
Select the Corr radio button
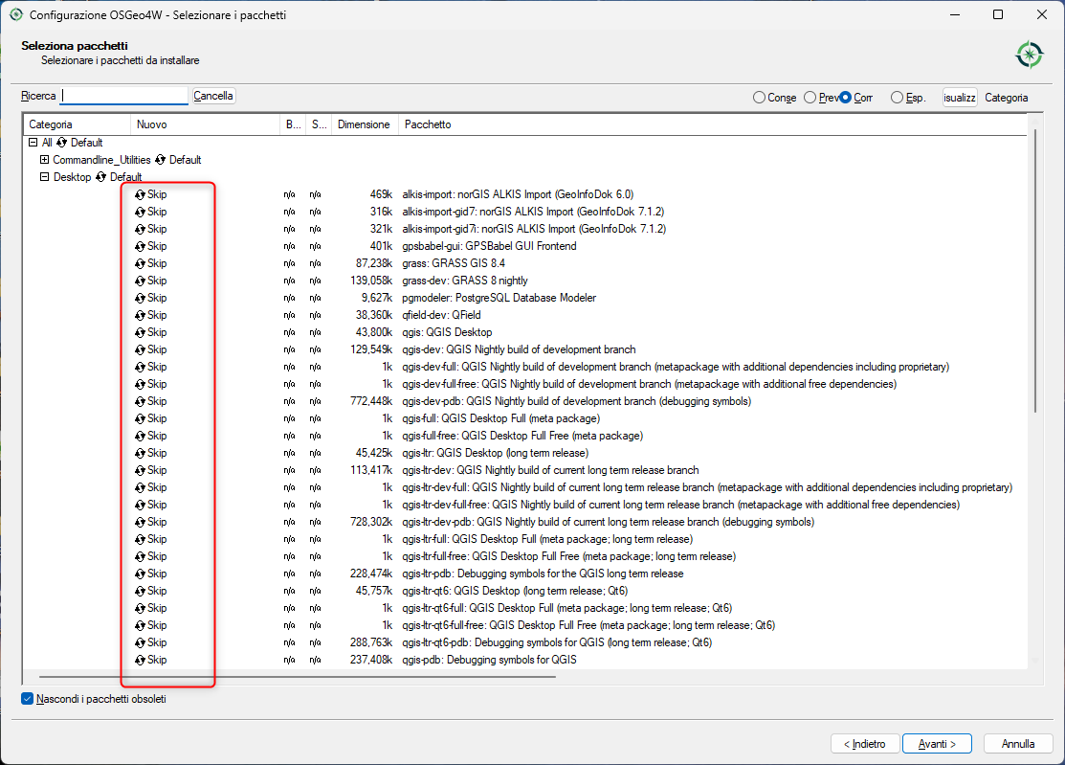(x=845, y=98)
